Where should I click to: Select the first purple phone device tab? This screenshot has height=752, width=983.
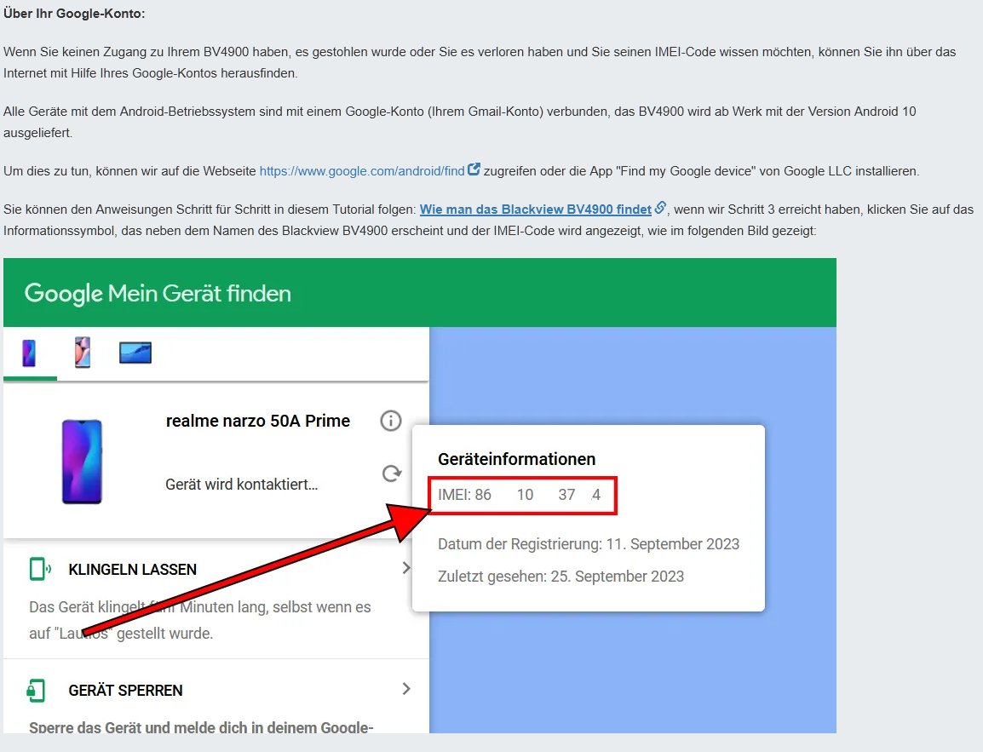pyautogui.click(x=29, y=353)
